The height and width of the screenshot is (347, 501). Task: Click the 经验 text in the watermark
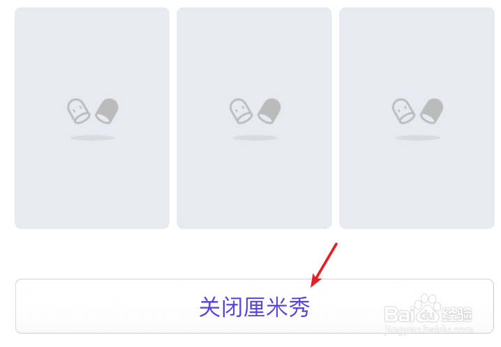457,314
